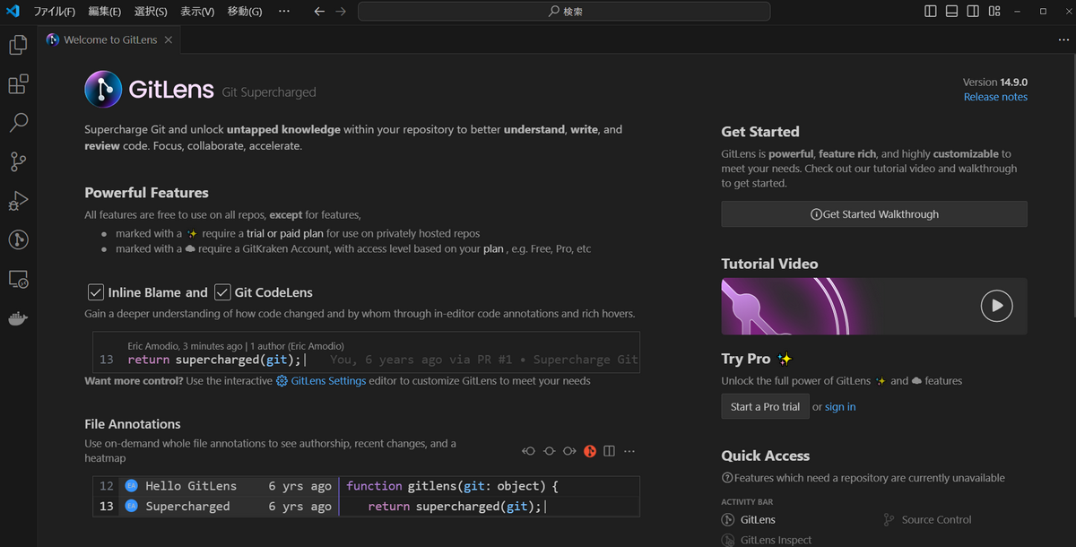Open the 選択(S) menu
This screenshot has height=547, width=1076.
pyautogui.click(x=151, y=12)
